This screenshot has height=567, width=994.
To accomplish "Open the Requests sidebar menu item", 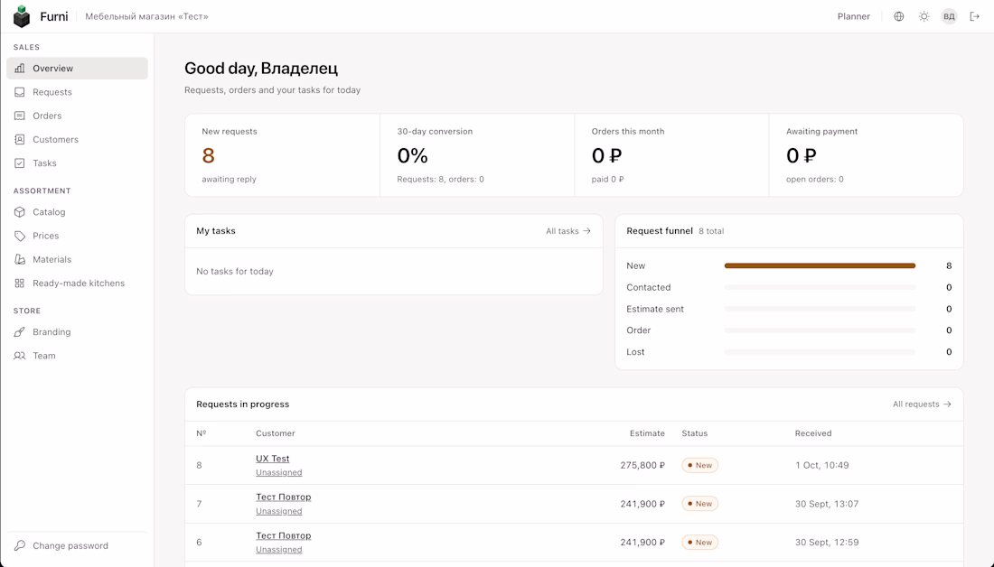I will [78, 92].
